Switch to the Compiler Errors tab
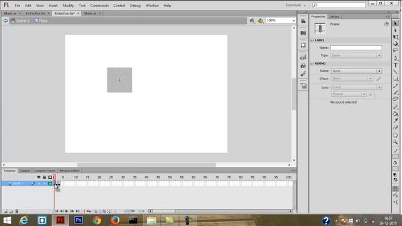402x226 pixels. pyautogui.click(x=45, y=171)
